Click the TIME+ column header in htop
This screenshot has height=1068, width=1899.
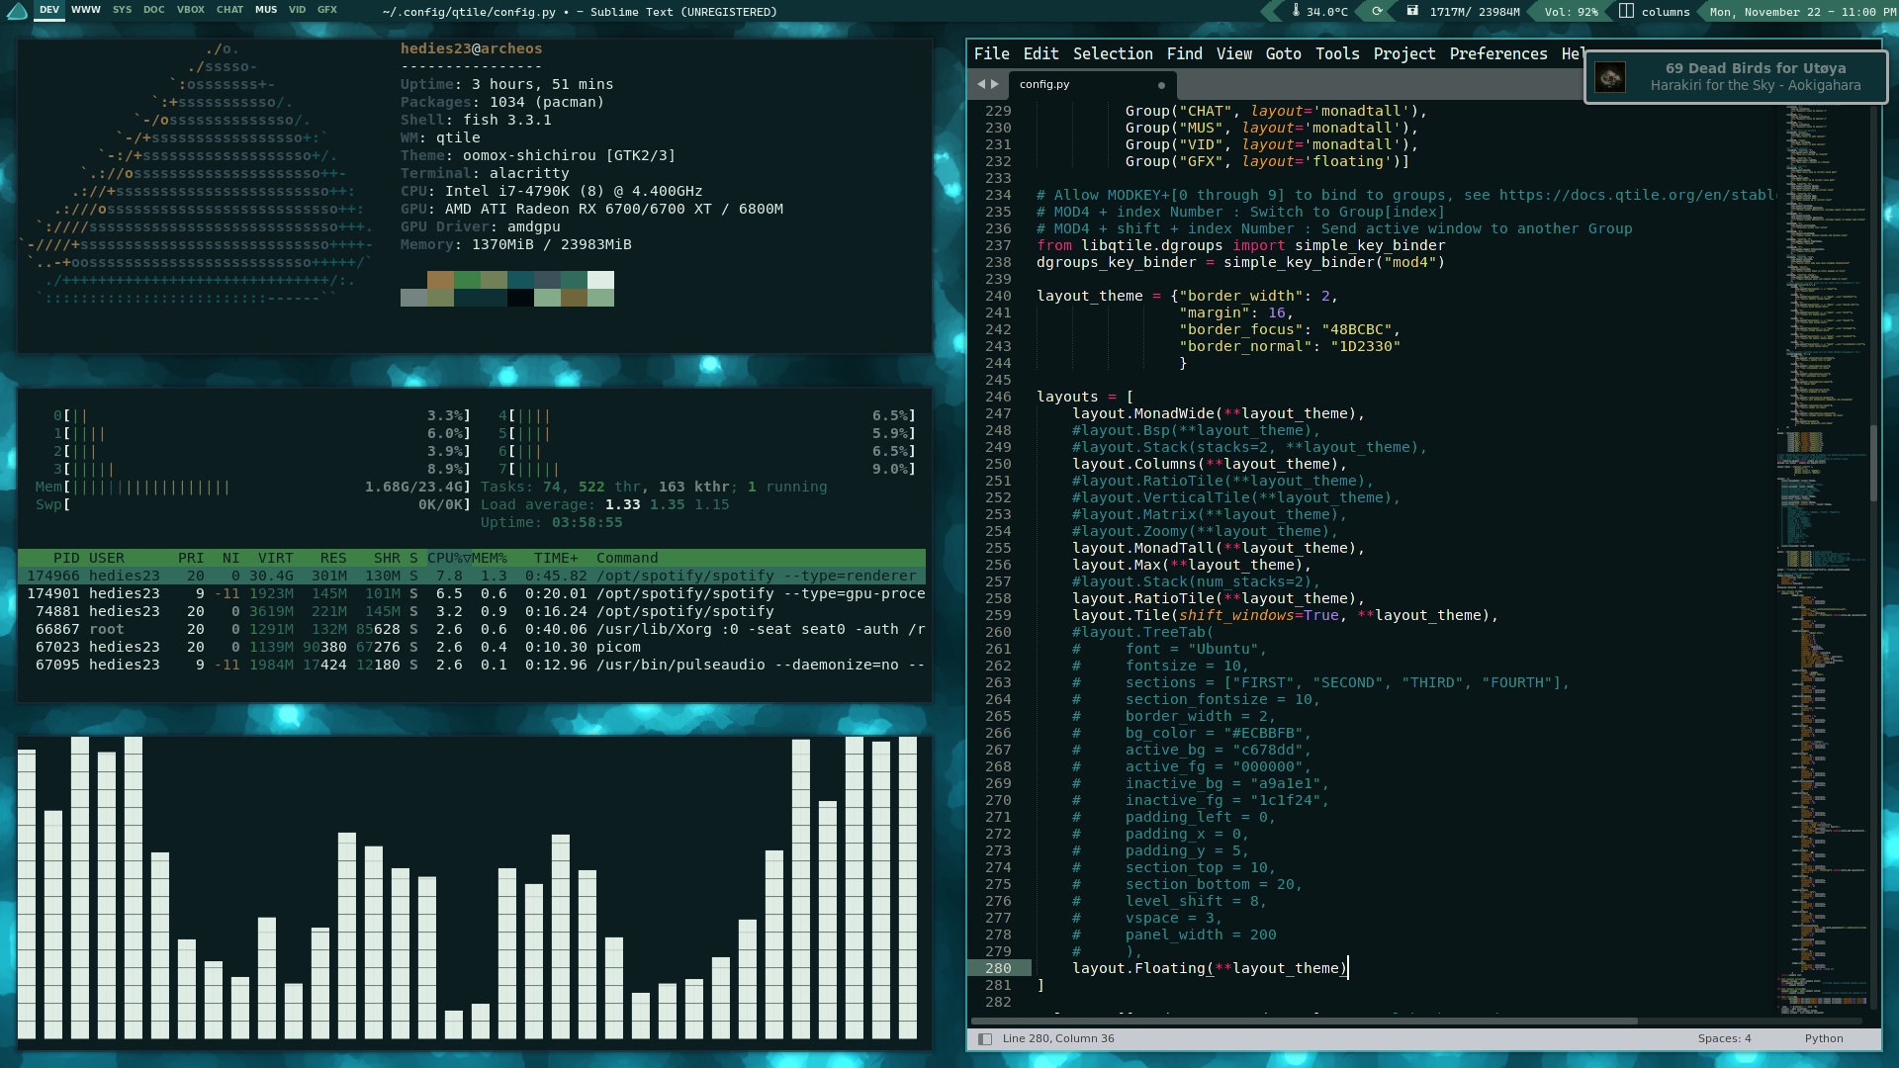coord(556,558)
